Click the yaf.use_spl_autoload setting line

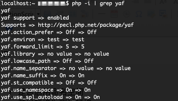pos(50,97)
